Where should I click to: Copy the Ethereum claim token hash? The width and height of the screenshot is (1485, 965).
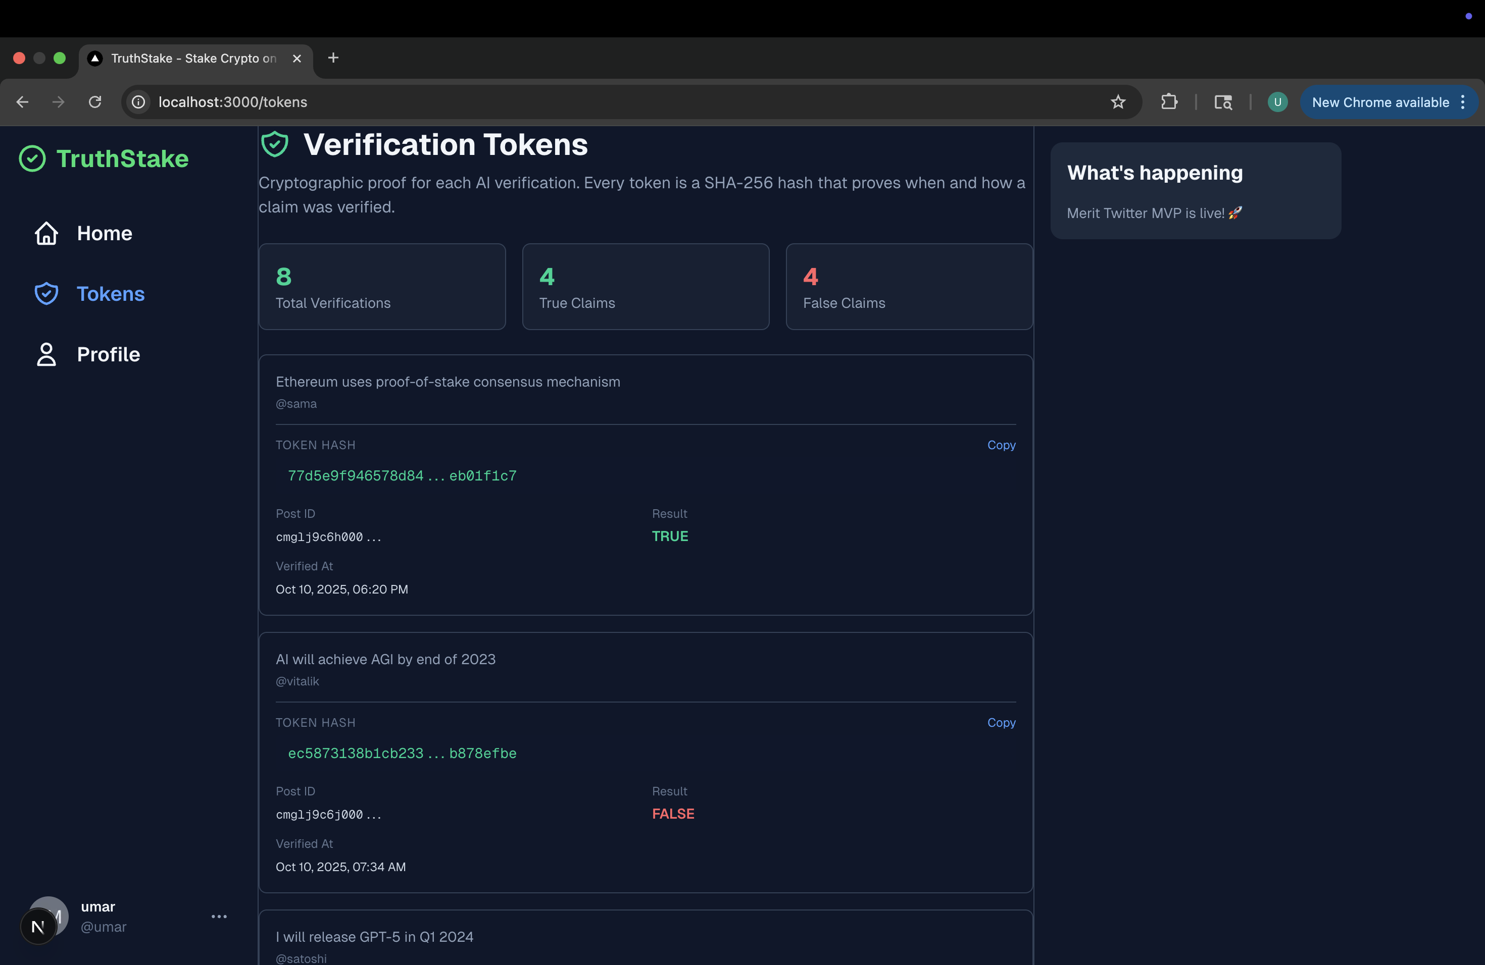coord(1001,445)
